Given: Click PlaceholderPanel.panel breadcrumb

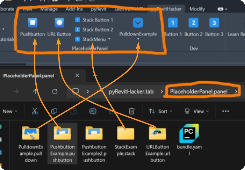Looking at the screenshot, I should coord(199,92).
